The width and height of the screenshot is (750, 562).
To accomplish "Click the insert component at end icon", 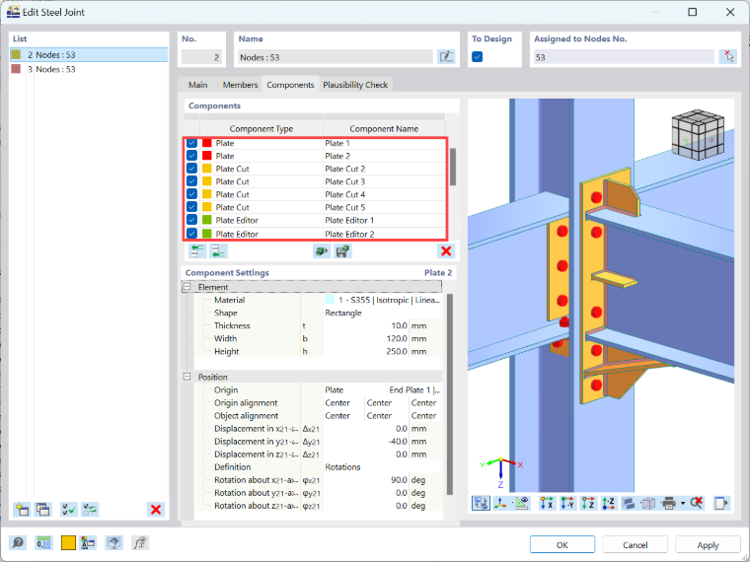I will 219,250.
